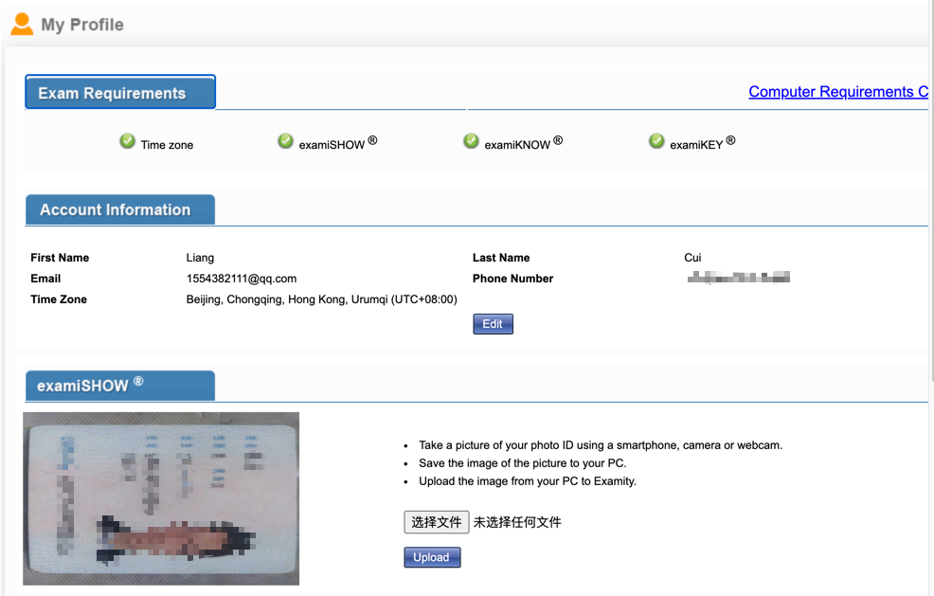Click the green checkmark beside examiSHOW
The height and width of the screenshot is (596, 934).
click(x=285, y=141)
